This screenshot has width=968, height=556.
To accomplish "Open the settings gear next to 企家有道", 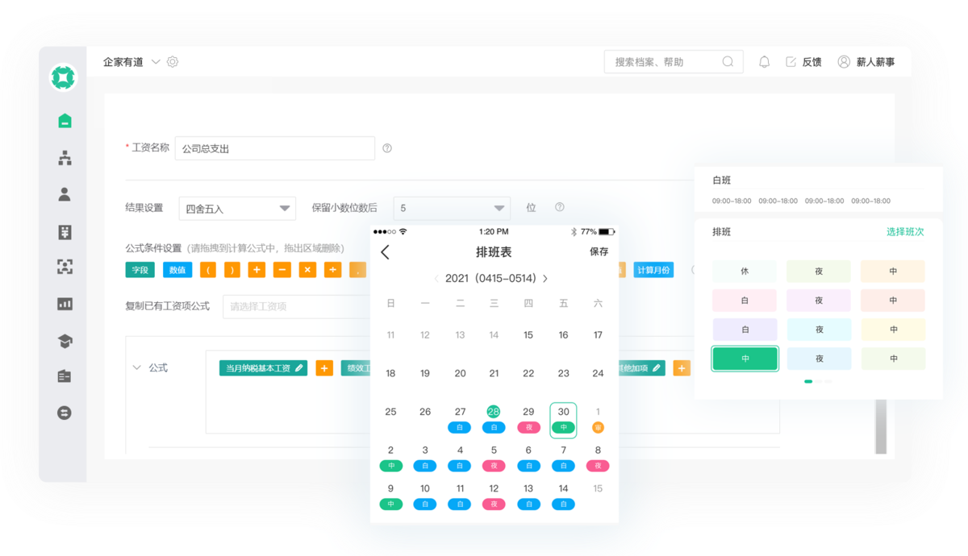I will [172, 61].
